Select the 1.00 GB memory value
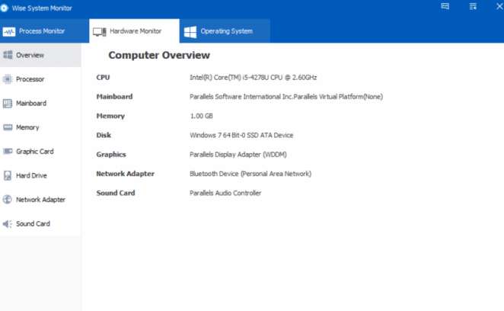This screenshot has height=311, width=504. pos(201,116)
